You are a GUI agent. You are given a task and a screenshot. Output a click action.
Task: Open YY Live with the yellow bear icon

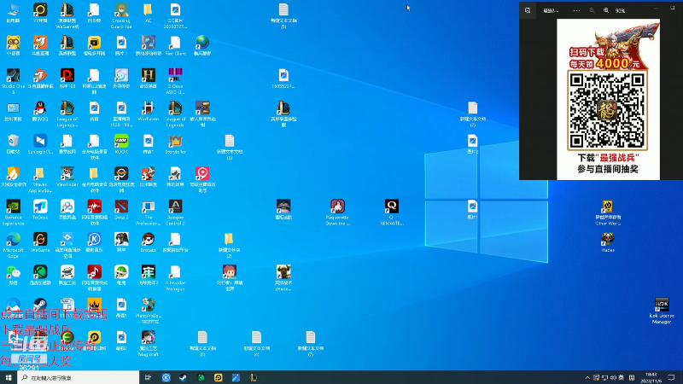point(13,46)
